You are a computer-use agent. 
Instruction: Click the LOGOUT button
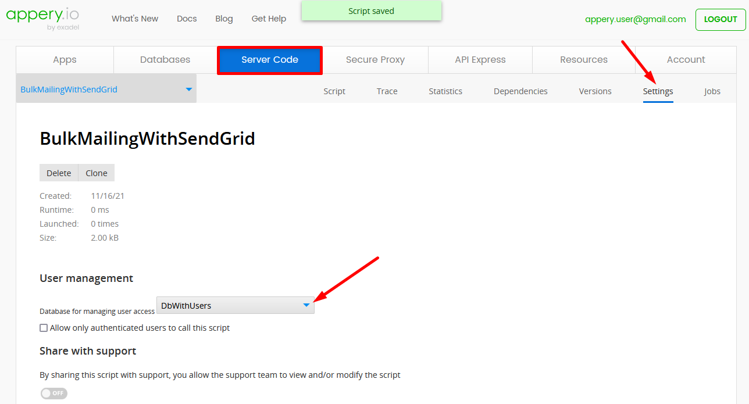(721, 19)
